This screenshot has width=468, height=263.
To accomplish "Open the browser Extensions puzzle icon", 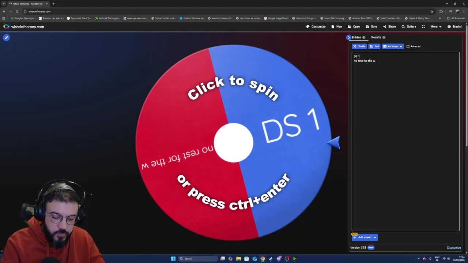I will [441, 11].
